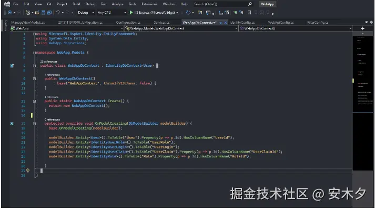Screen dimensions: 375x209
Task: Open the WebAppDbContext() member dropdown
Action: click(x=296, y=28)
